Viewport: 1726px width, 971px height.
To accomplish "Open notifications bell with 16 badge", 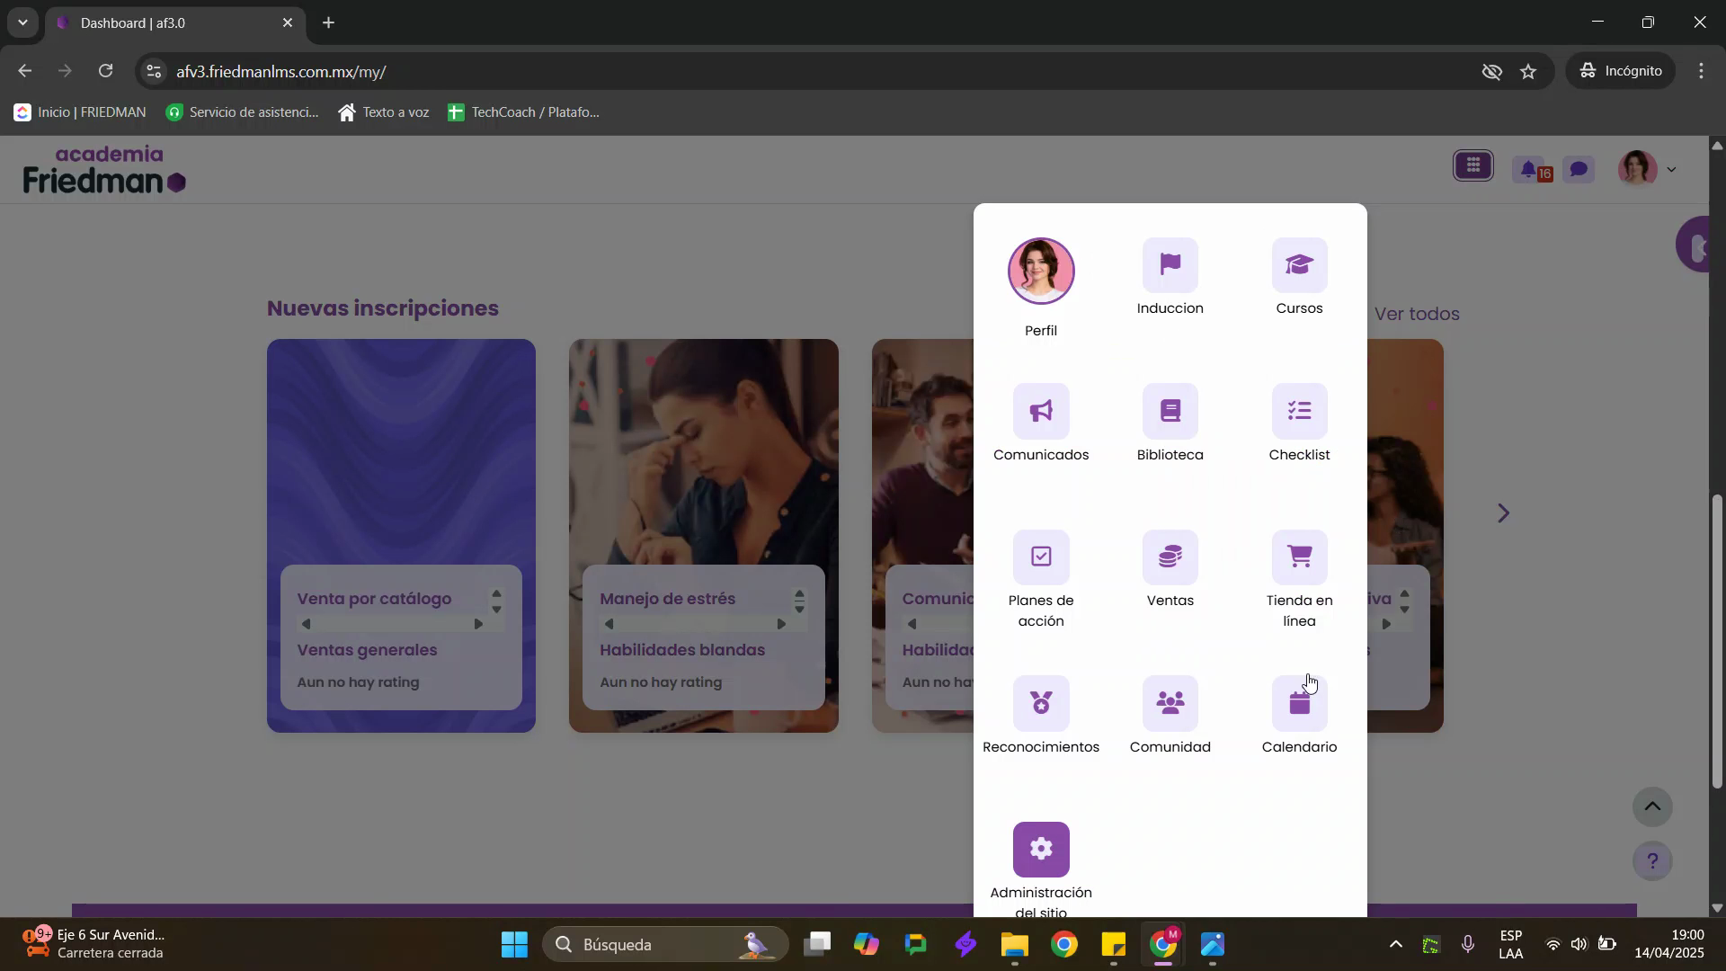I will tap(1529, 169).
